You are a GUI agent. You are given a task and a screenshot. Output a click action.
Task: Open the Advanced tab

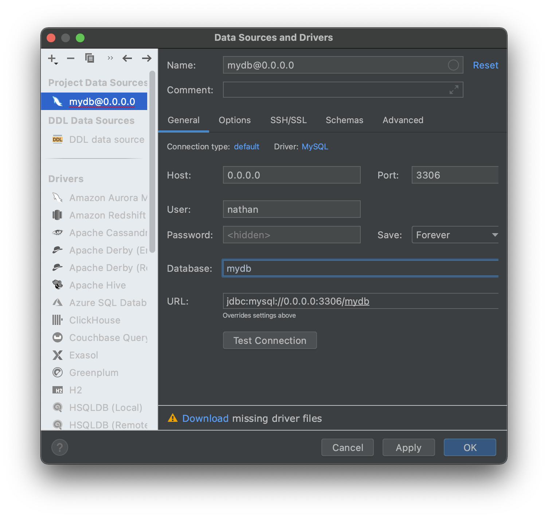coord(403,120)
